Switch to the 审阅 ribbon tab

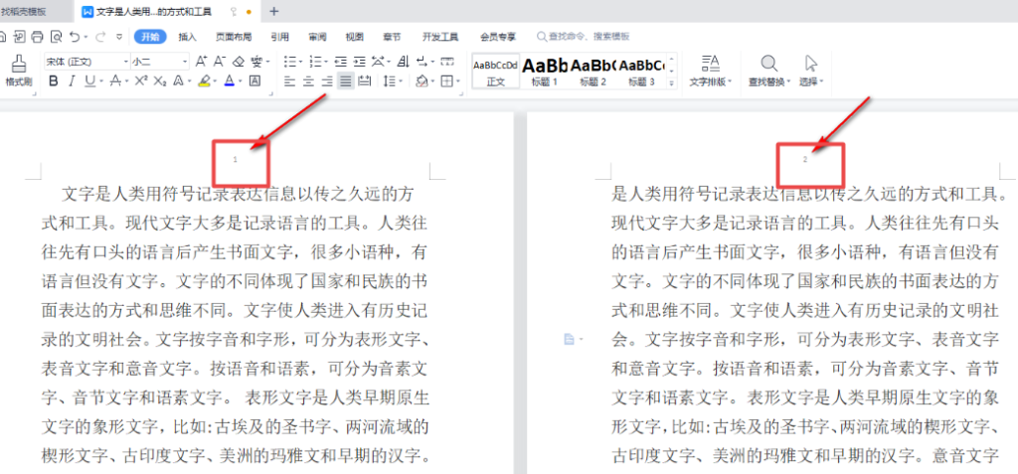coord(317,37)
